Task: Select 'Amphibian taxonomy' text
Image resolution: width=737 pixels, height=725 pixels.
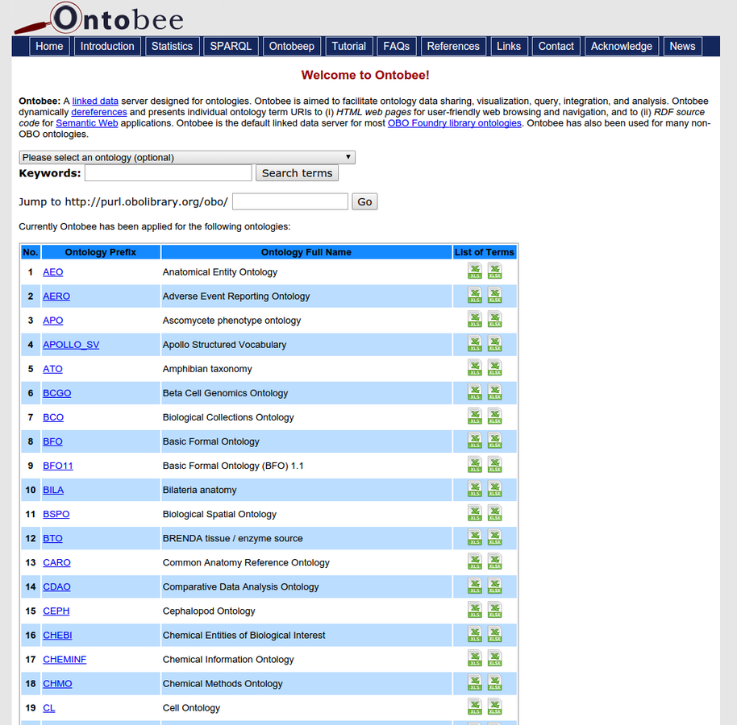Action: coord(207,369)
